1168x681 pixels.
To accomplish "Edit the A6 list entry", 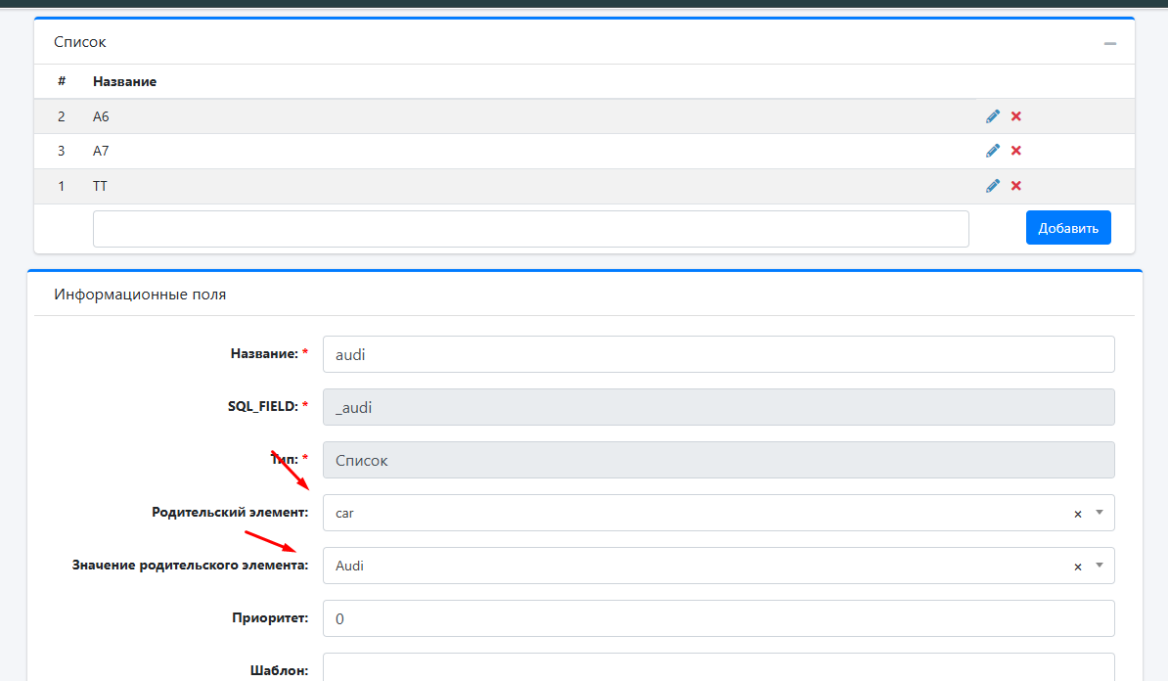I will click(x=992, y=116).
